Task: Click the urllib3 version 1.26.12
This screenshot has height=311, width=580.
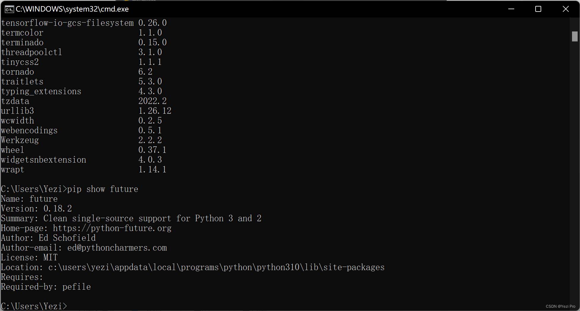Action: click(x=155, y=111)
